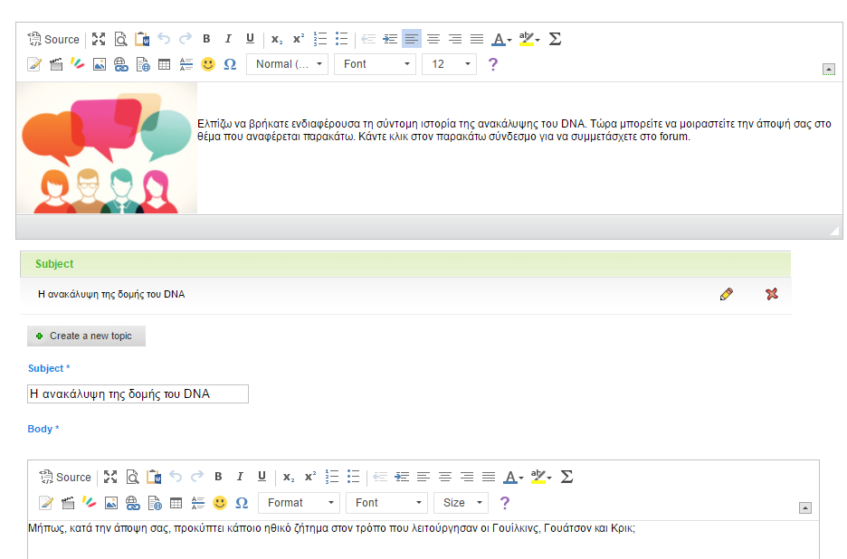This screenshot has width=847, height=559.
Task: Switch the top editor to Source view
Action: (53, 39)
